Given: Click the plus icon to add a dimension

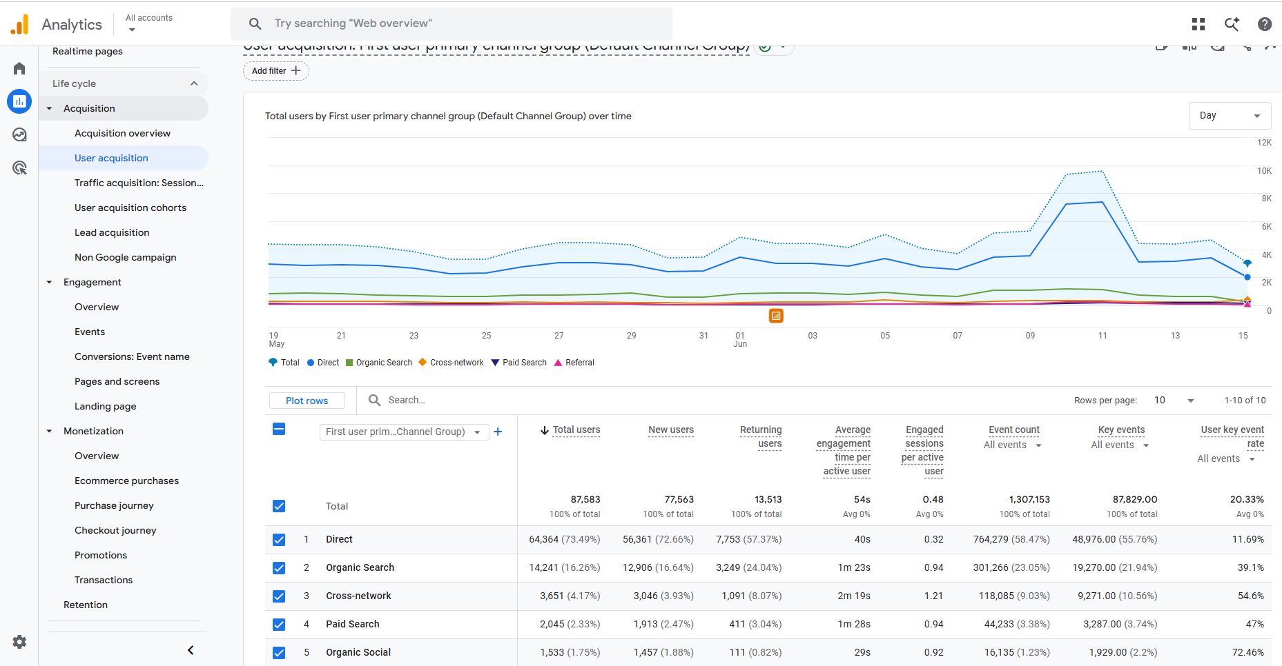Looking at the screenshot, I should pos(498,432).
